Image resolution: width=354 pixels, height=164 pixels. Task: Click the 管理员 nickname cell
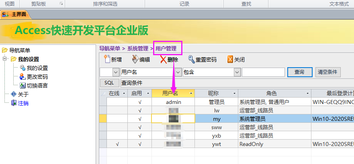point(217,102)
